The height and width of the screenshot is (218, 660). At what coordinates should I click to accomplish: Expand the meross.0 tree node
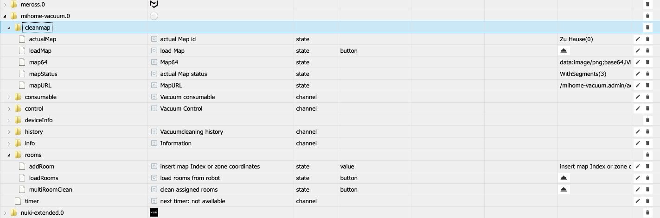5,5
